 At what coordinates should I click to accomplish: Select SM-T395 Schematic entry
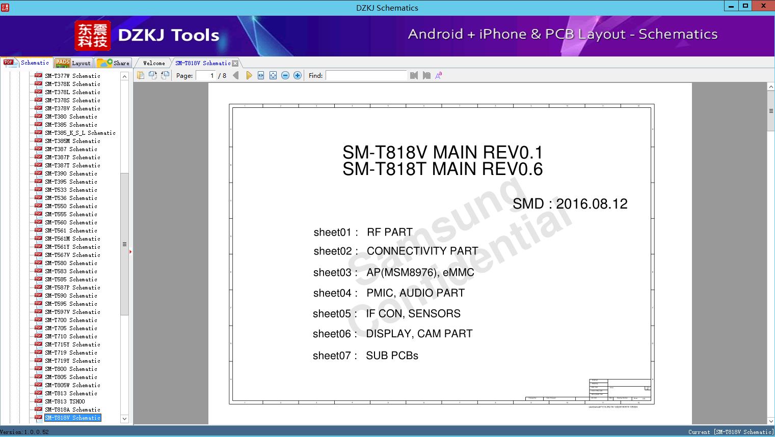(71, 182)
